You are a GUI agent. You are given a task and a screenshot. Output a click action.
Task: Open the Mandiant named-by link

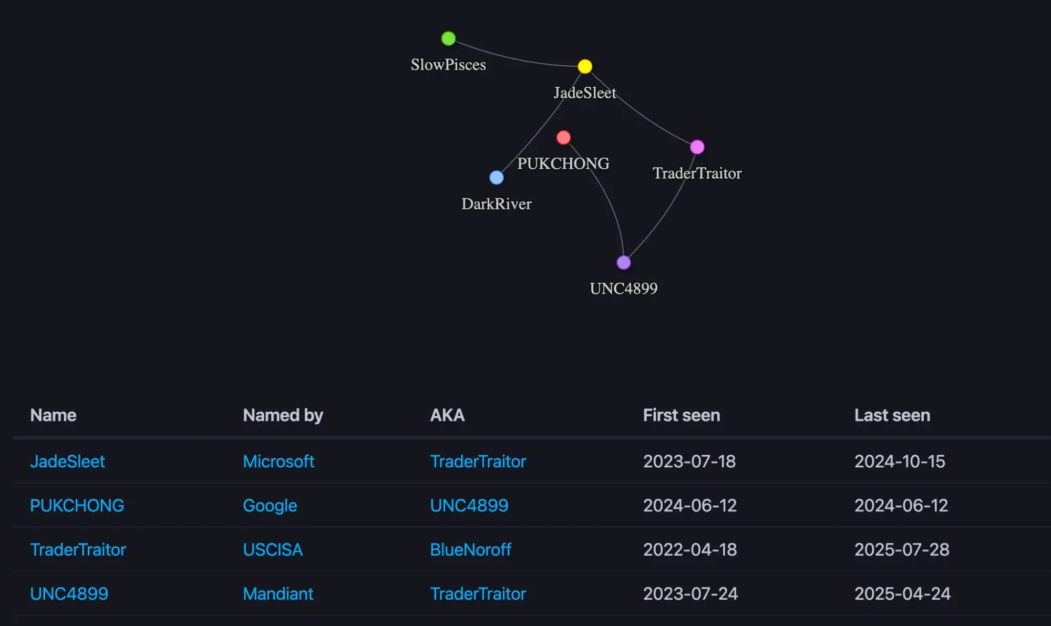pos(278,594)
